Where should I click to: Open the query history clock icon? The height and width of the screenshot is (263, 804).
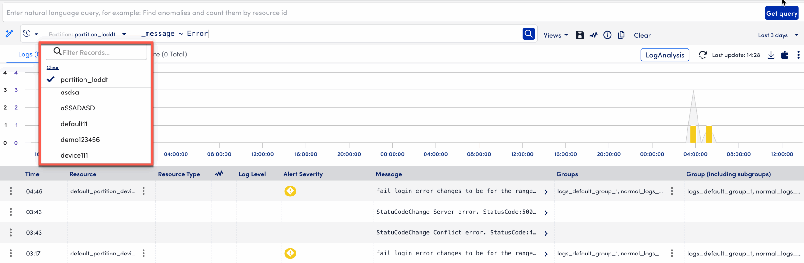pos(27,34)
